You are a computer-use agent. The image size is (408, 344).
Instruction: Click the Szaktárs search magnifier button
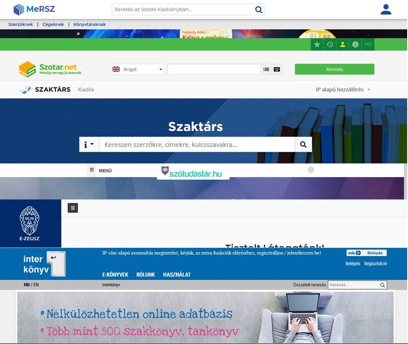click(x=303, y=145)
